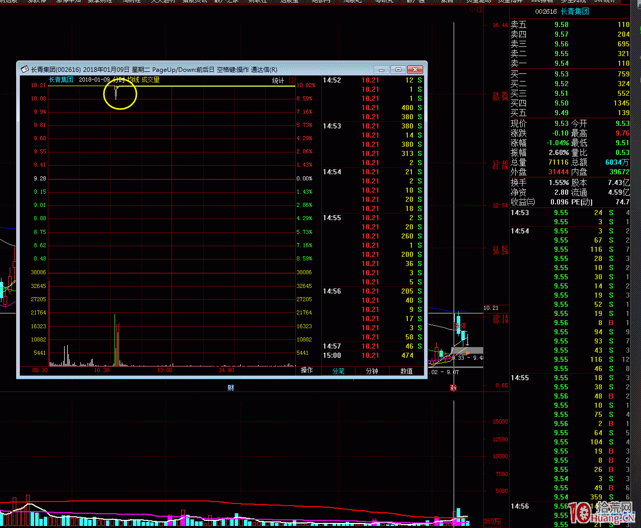Click the 统计 button in the intraday popup

278,81
